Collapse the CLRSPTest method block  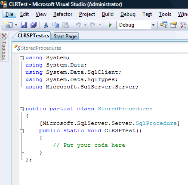[22, 131]
